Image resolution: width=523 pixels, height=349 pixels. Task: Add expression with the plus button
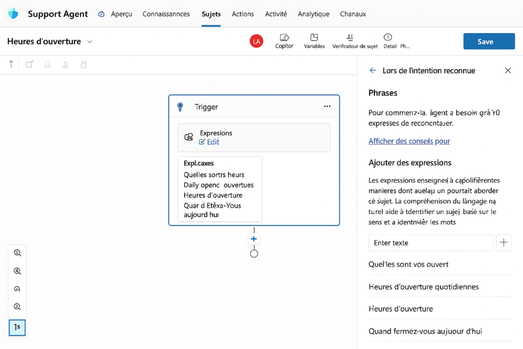click(504, 243)
